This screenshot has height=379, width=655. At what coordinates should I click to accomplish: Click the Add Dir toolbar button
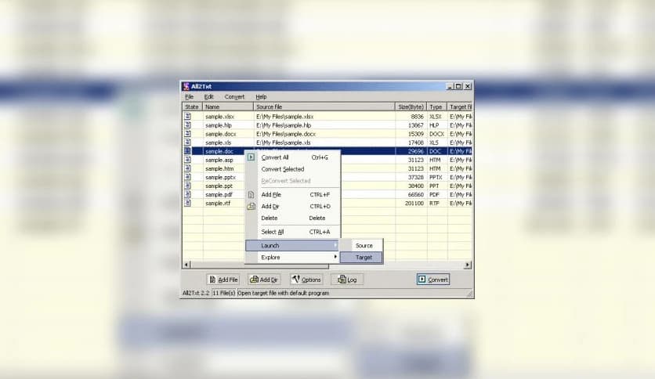click(264, 280)
